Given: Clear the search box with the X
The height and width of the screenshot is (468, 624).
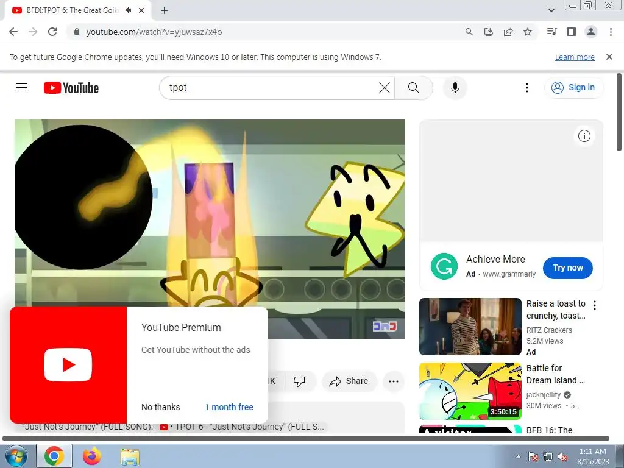Looking at the screenshot, I should (384, 88).
